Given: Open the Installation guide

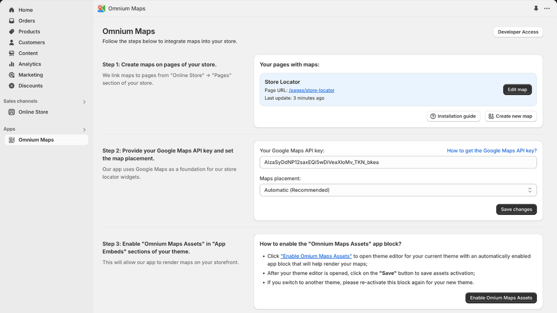Looking at the screenshot, I should pos(453,117).
